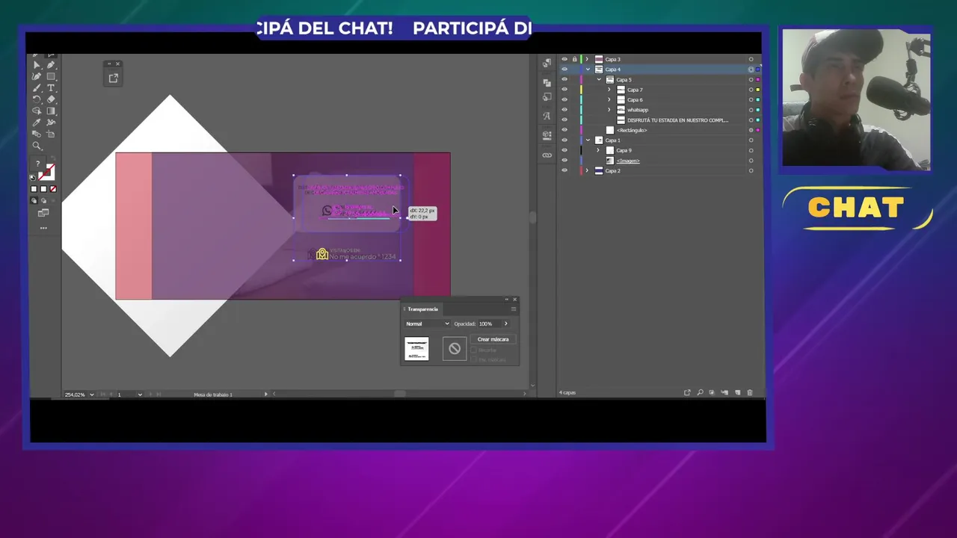
Task: Expand whatsapp group
Action: click(609, 110)
